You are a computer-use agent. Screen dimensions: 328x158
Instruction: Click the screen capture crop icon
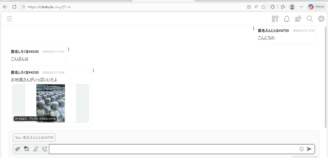point(26,149)
